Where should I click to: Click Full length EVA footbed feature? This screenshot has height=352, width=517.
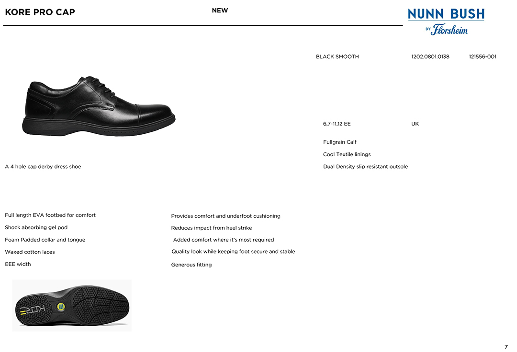50,215
